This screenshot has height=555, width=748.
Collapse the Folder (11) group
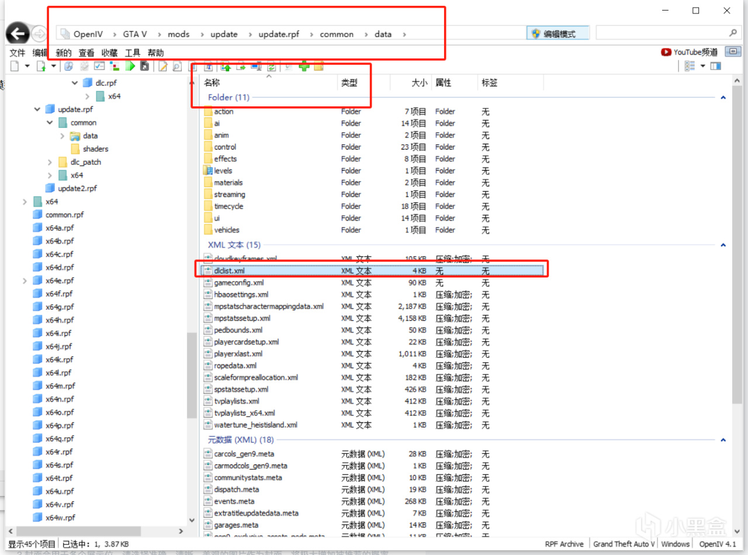tap(723, 98)
